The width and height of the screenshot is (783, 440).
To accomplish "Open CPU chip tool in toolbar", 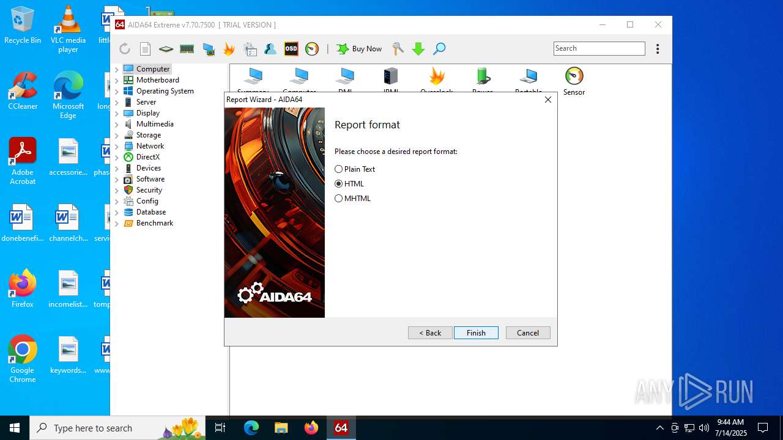I will point(166,49).
